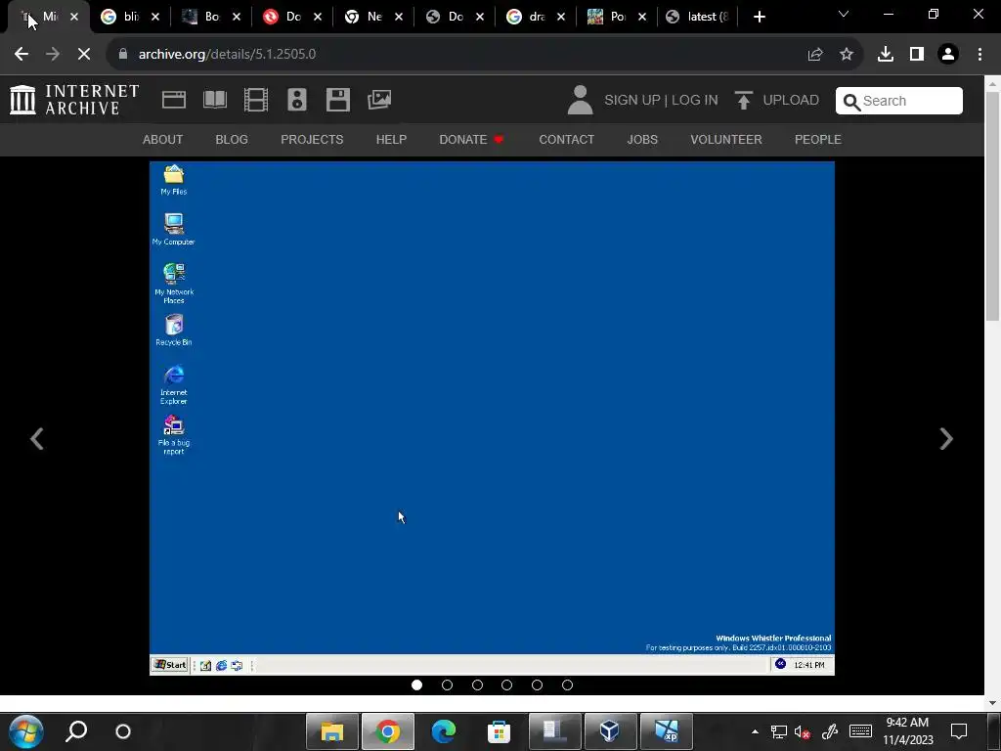Viewport: 1001px width, 751px height.
Task: Open Microsoft Edge from taskbar
Action: [444, 731]
